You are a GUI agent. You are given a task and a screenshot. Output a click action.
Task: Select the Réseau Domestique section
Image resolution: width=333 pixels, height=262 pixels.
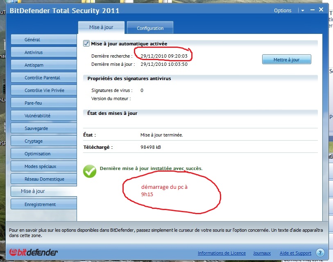click(44, 179)
